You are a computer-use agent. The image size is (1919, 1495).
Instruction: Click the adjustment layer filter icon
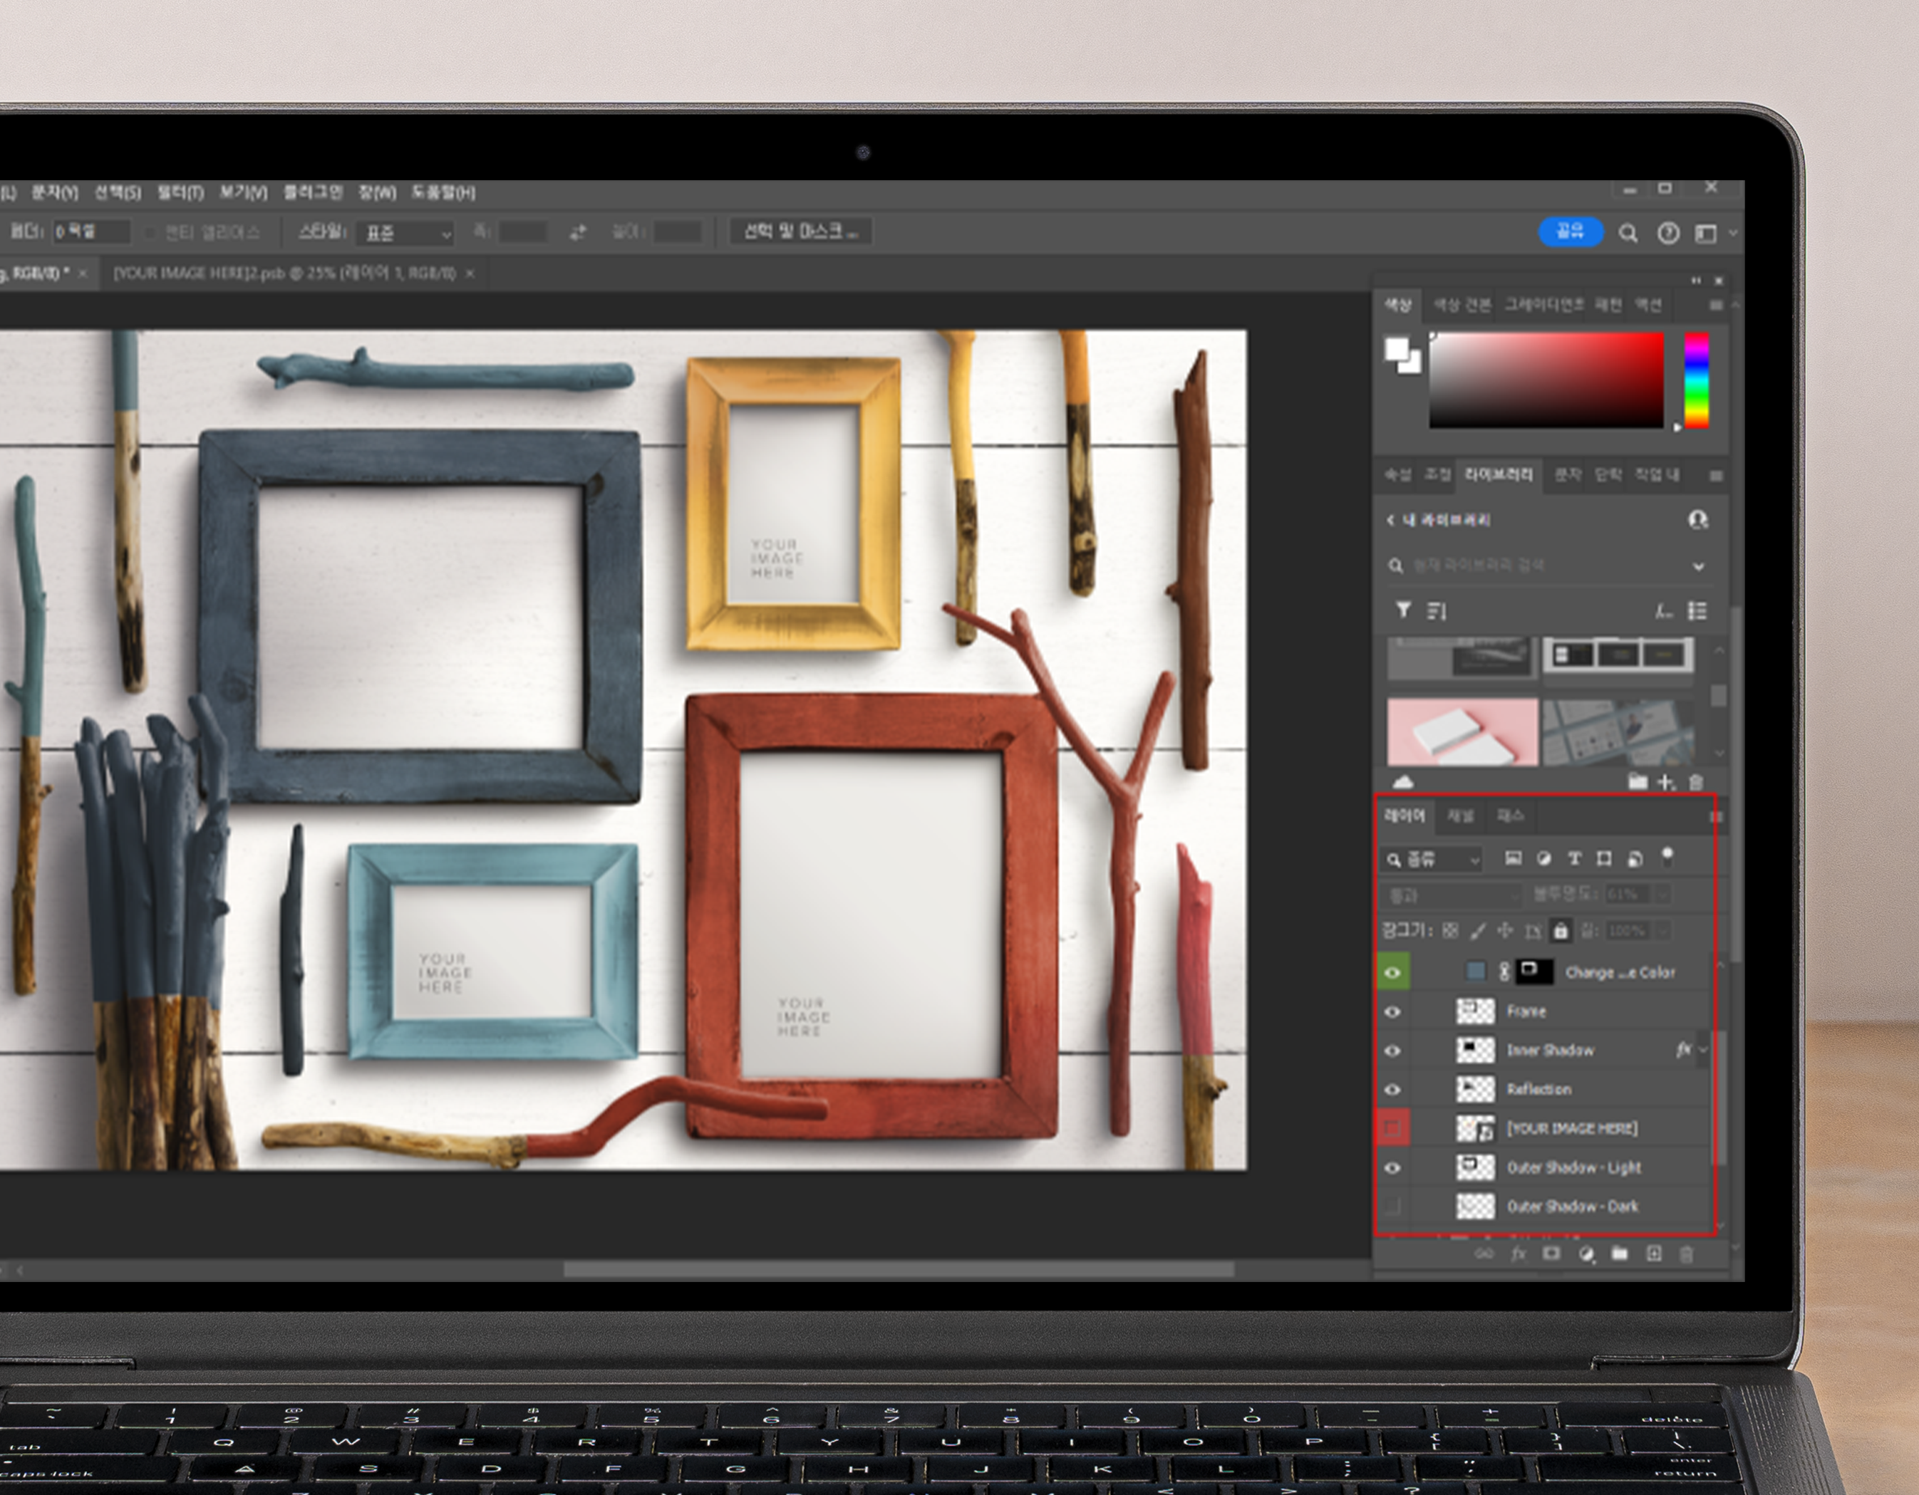(x=1543, y=858)
